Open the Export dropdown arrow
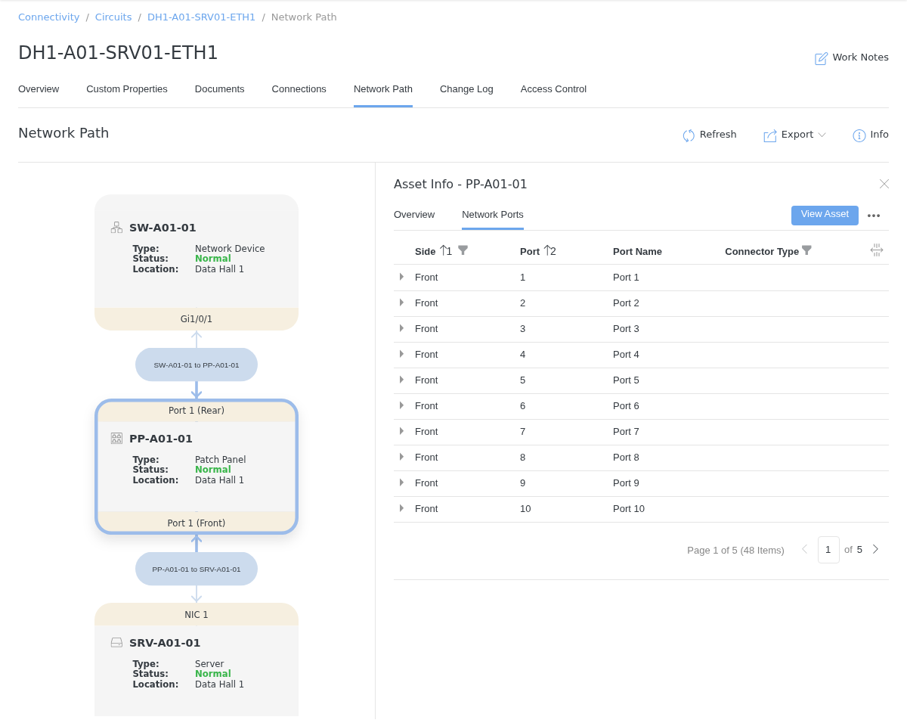The image size is (907, 720). click(x=822, y=135)
